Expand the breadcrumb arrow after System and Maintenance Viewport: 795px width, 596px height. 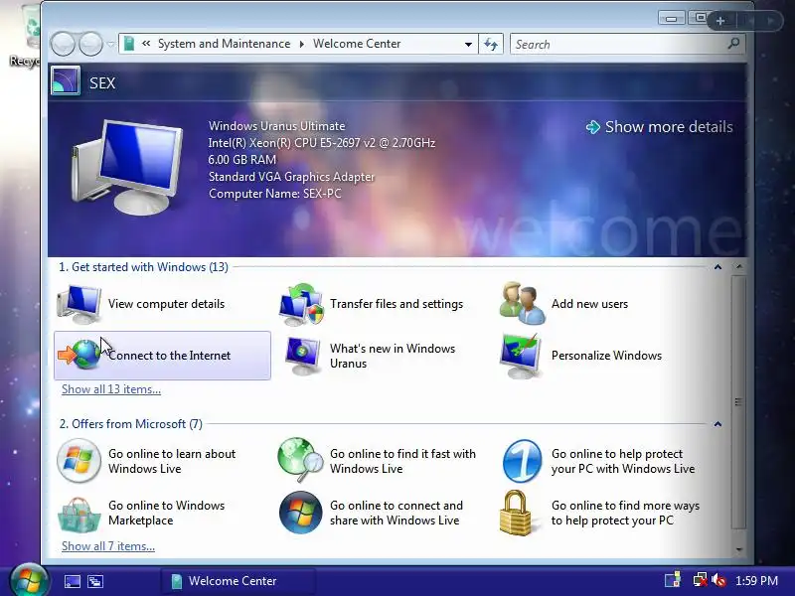tap(302, 44)
